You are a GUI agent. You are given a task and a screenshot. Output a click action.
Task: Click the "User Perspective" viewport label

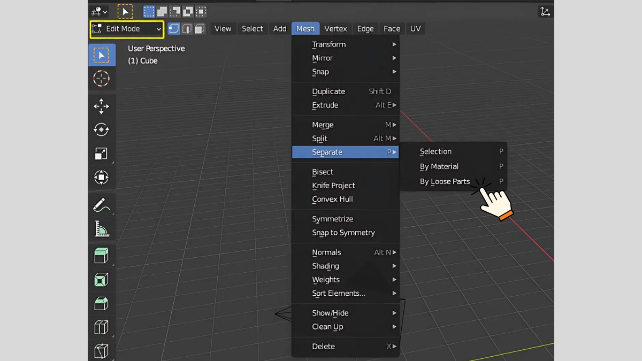click(x=156, y=49)
